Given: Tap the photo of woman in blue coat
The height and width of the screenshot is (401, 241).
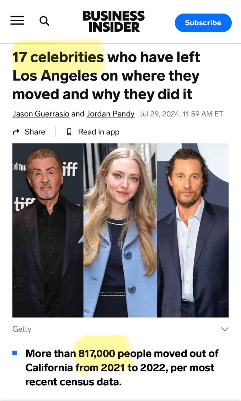Looking at the screenshot, I should 120,230.
